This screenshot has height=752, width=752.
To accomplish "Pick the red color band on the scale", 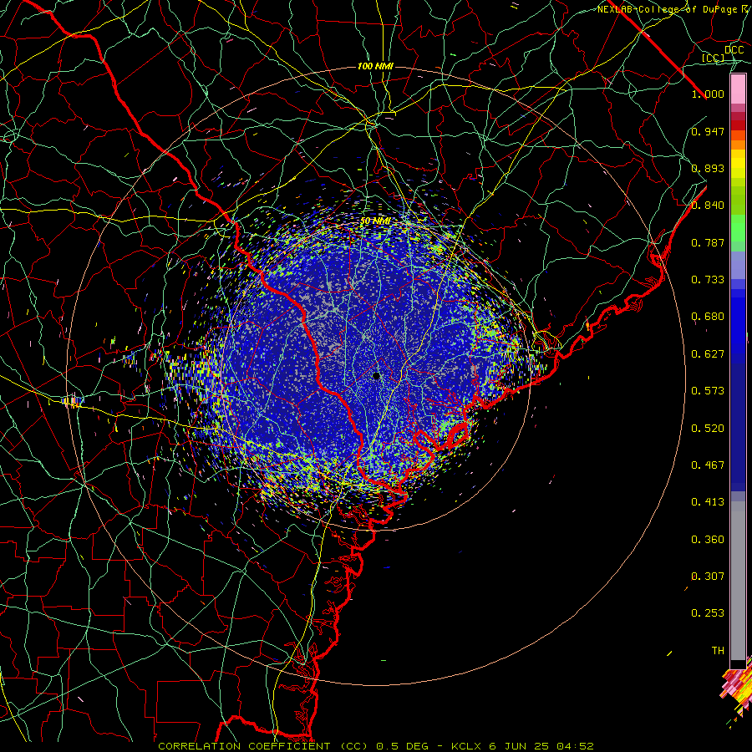I will click(738, 124).
